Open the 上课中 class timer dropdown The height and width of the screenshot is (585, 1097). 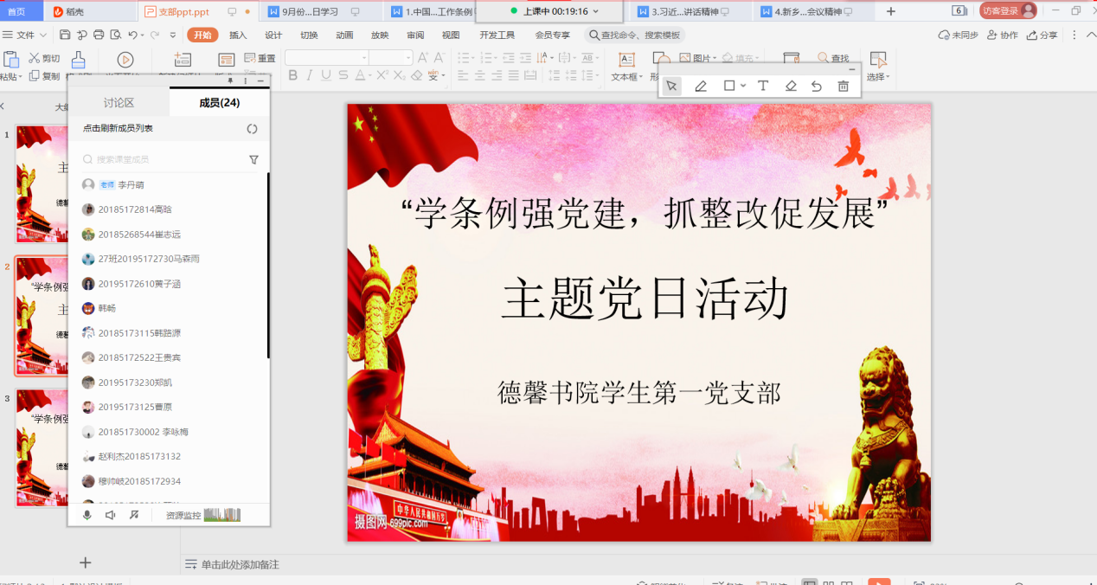595,11
